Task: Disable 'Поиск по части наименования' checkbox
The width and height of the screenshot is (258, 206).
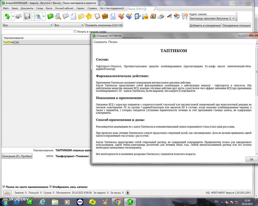Action: tap(3, 187)
